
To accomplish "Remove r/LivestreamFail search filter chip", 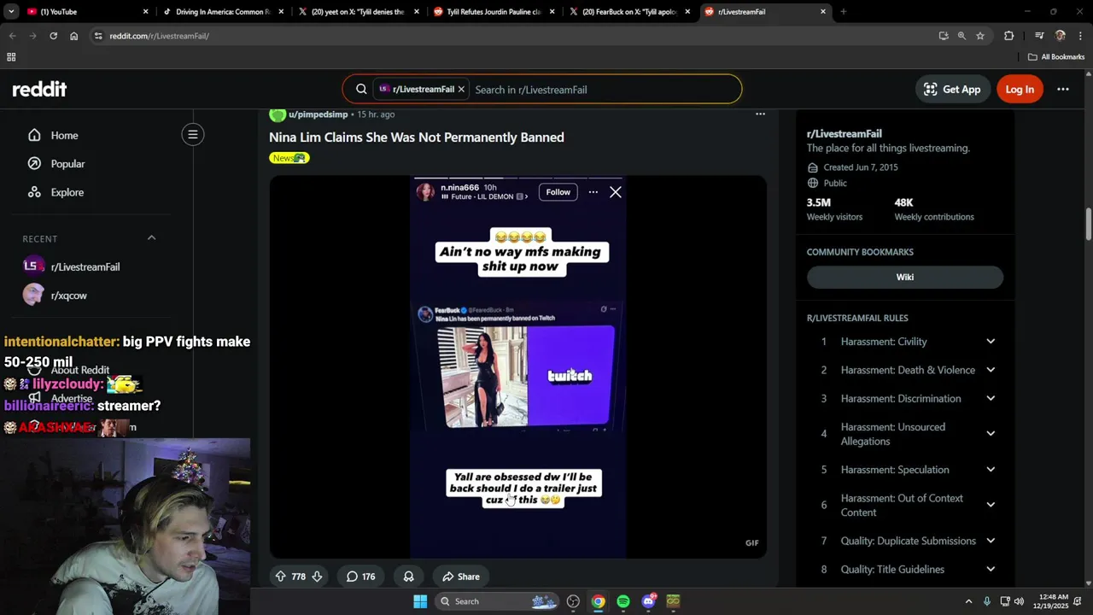I will pyautogui.click(x=461, y=89).
